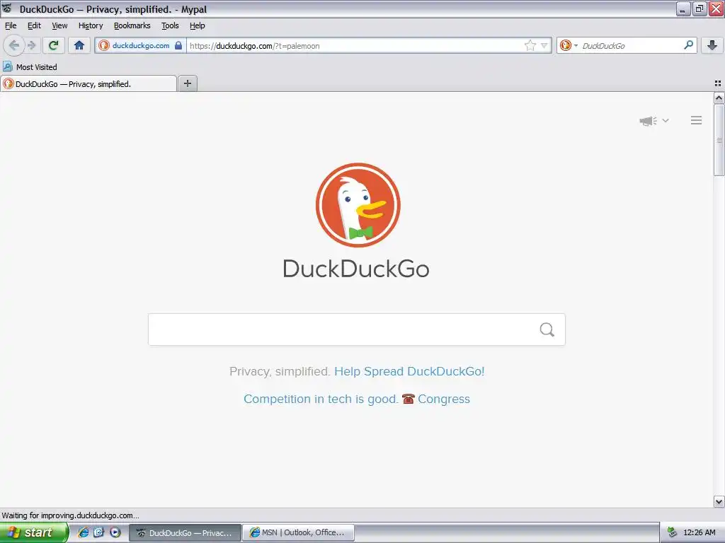Open the DuckDuckGo hamburger menu
This screenshot has width=725, height=543.
point(697,120)
